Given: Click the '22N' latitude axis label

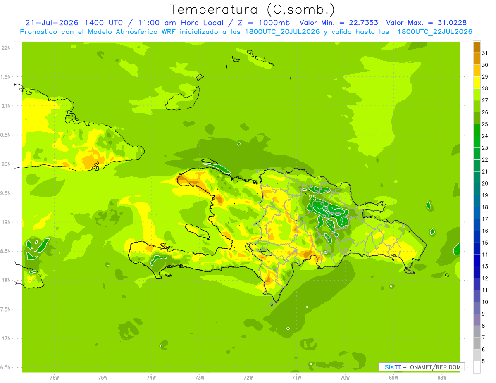Looking at the screenshot, I should (x=6, y=48).
